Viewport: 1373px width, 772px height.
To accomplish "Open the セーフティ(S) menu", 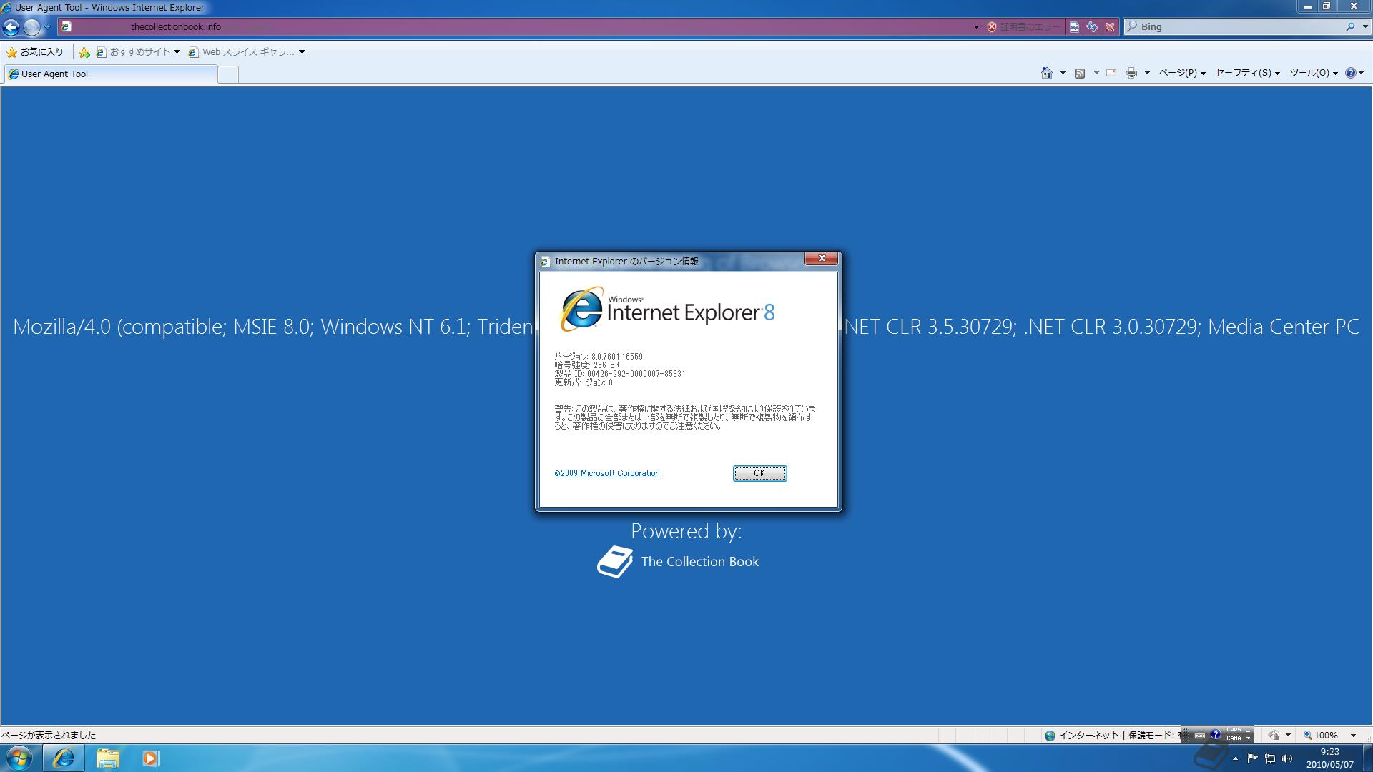I will tap(1247, 73).
